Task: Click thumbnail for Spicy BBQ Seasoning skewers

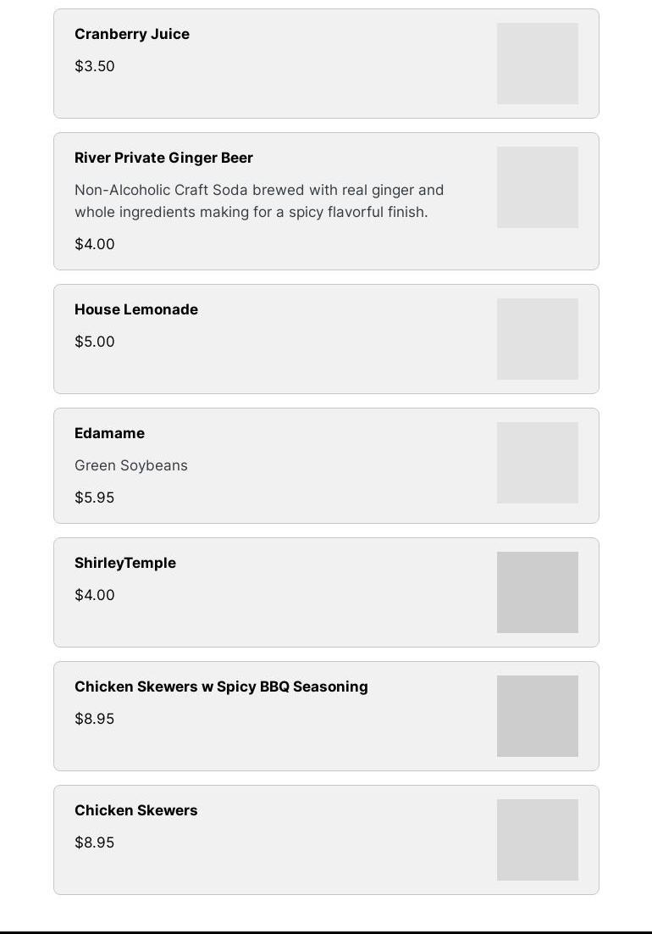Action: point(537,716)
